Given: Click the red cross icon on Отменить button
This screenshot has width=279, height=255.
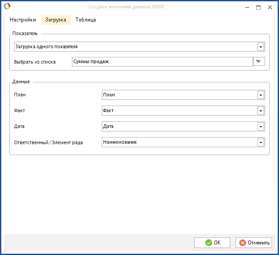Looking at the screenshot, I should click(243, 243).
